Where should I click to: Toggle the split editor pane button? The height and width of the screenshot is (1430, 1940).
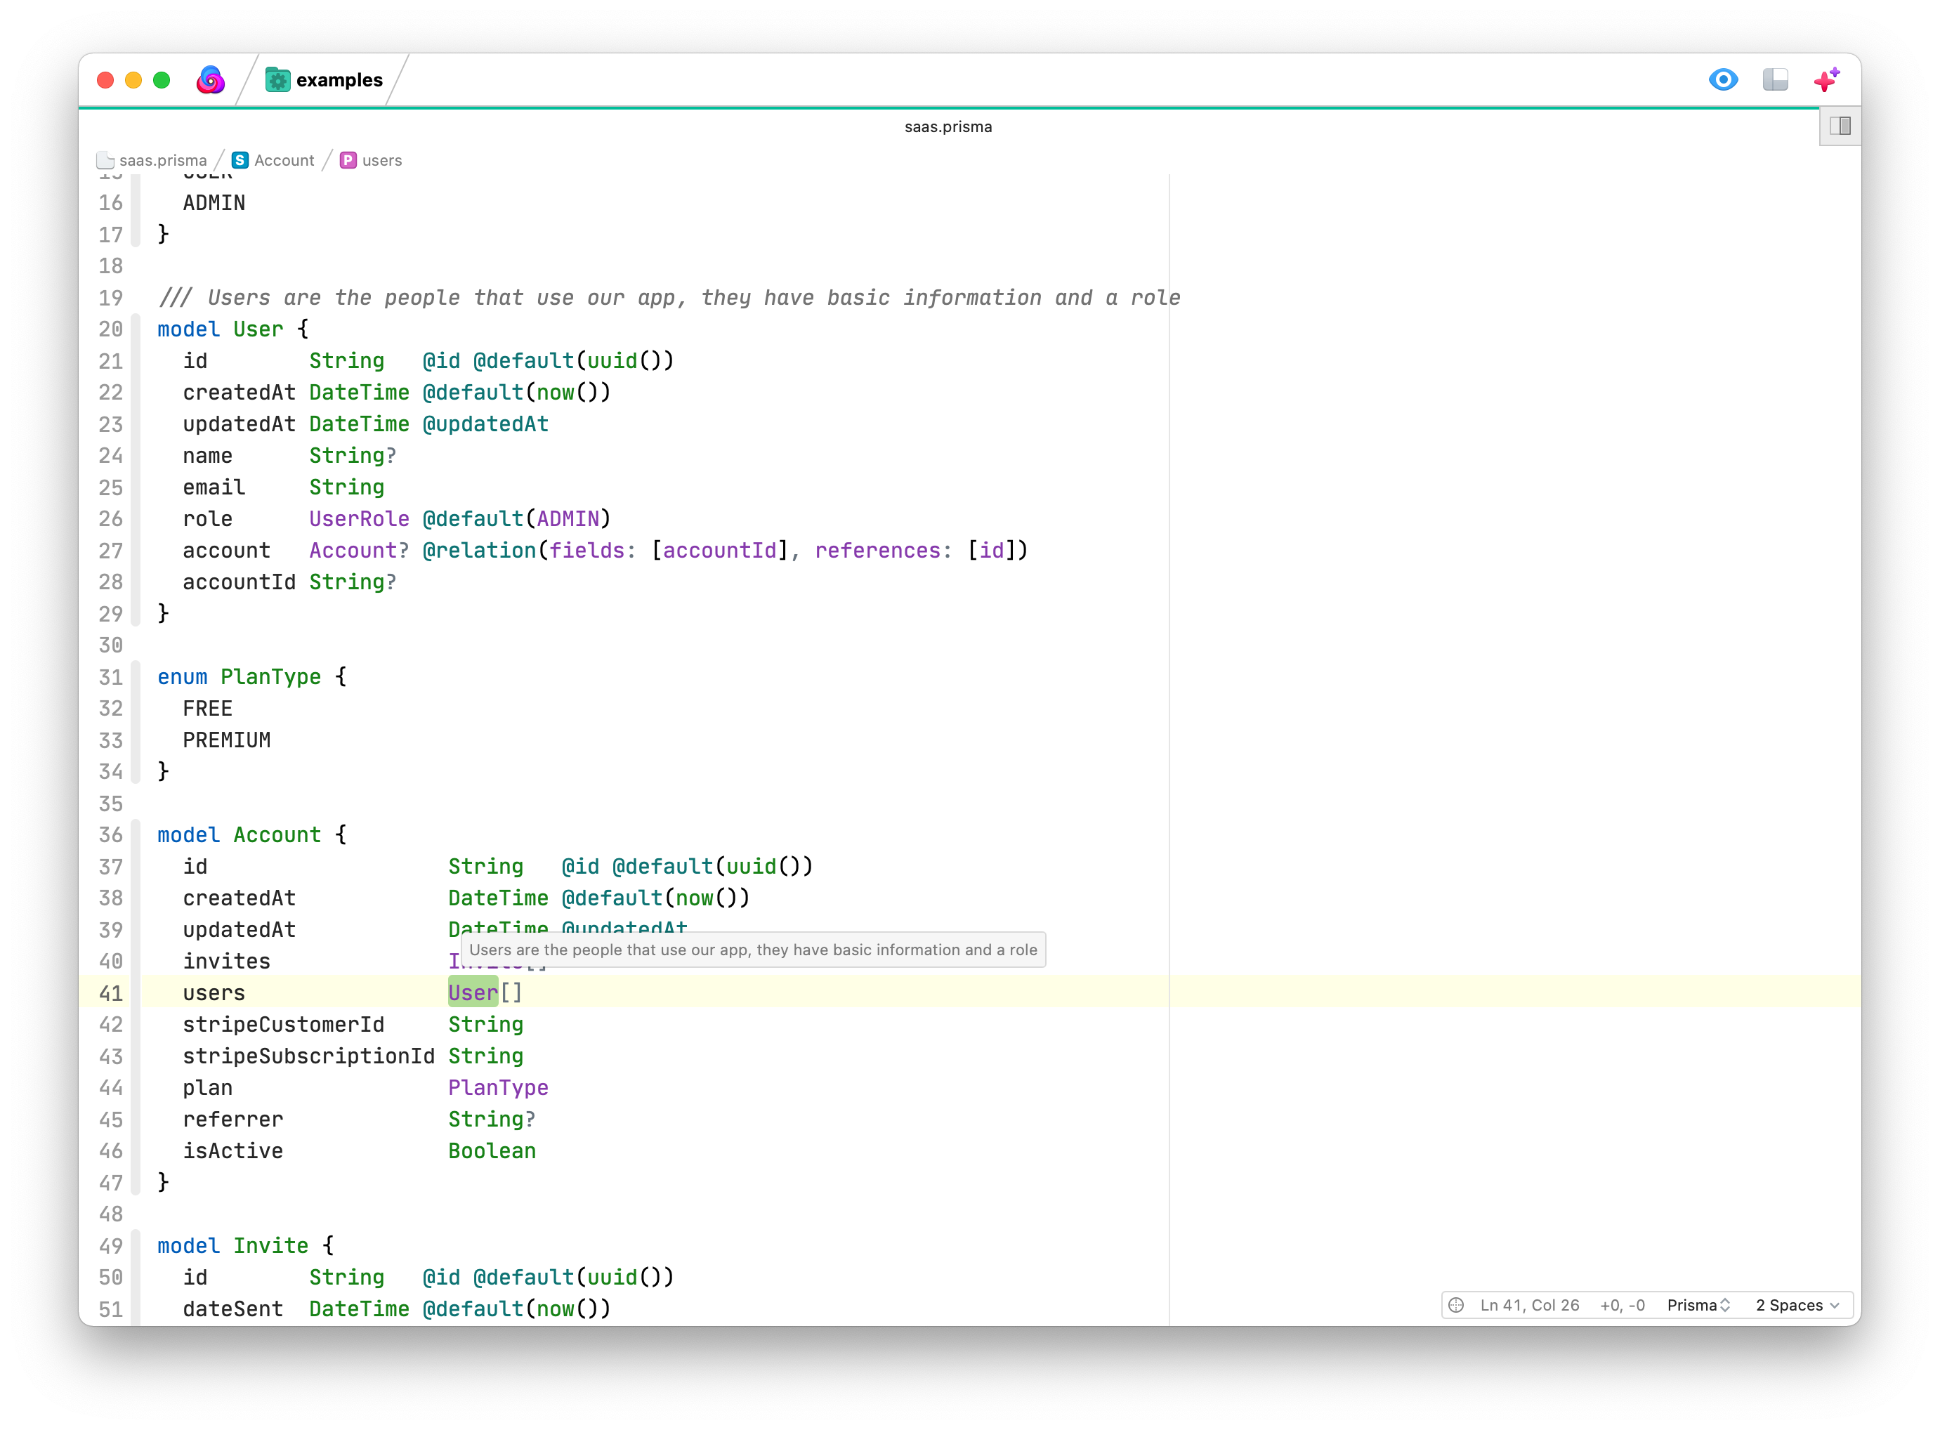coord(1840,126)
